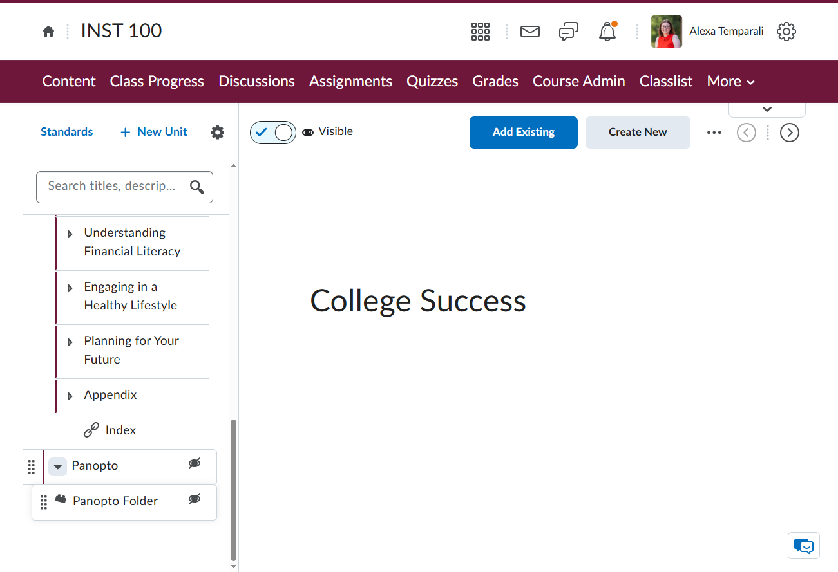Open the admin tools gear icon
The height and width of the screenshot is (572, 838).
pos(786,32)
